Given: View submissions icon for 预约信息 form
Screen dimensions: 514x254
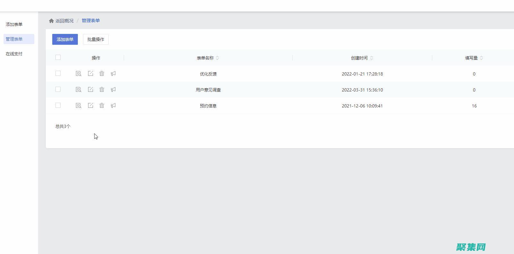Looking at the screenshot, I should [x=78, y=106].
